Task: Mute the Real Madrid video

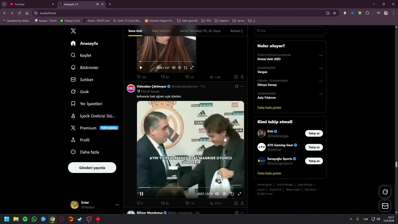Action: tap(217, 194)
